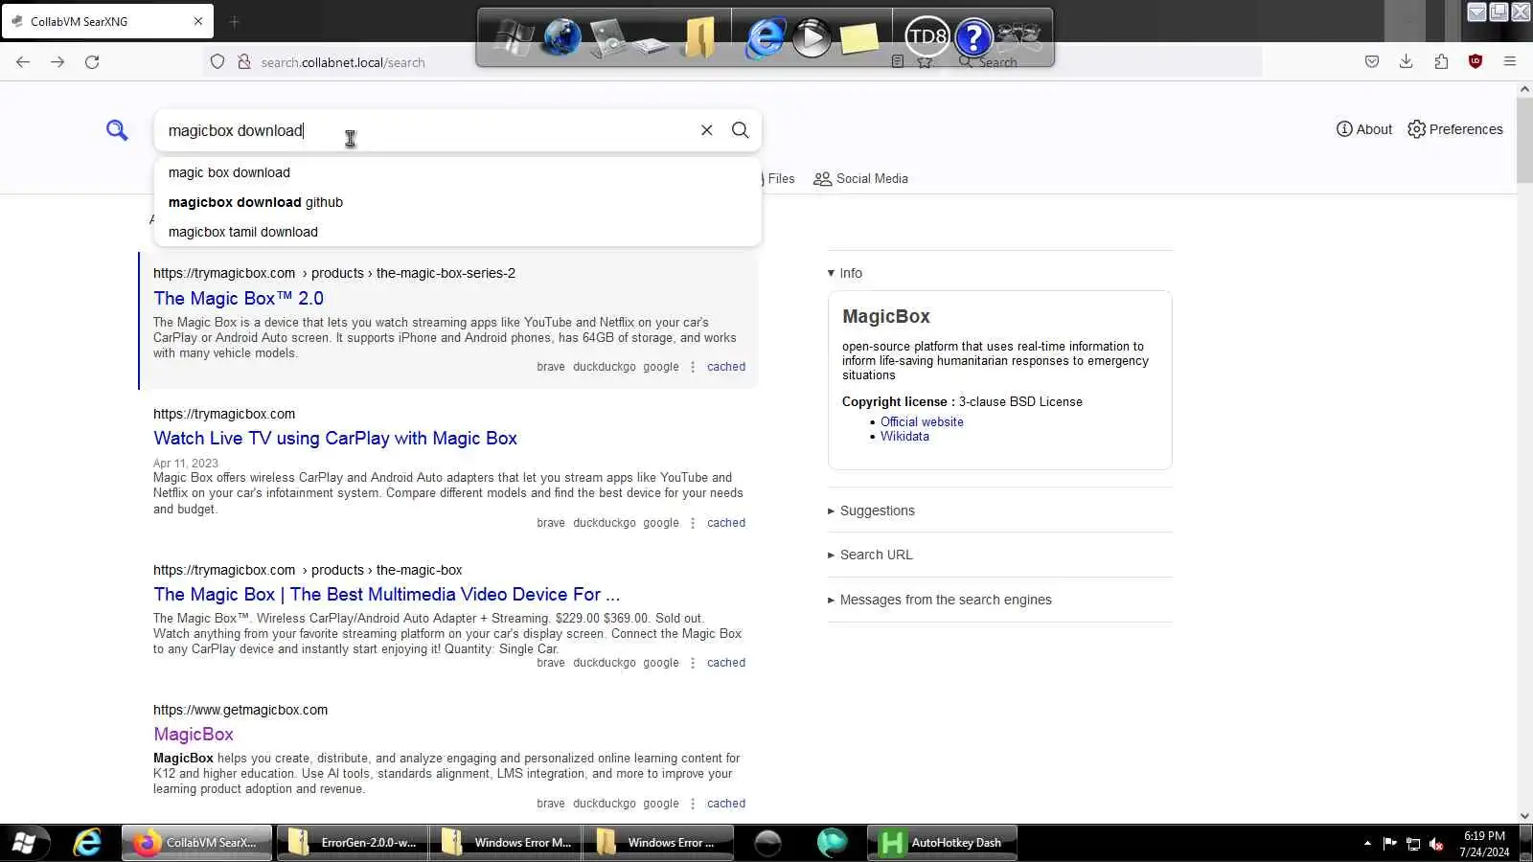1533x862 pixels.
Task: Open the Firefox application menu
Action: click(1510, 62)
